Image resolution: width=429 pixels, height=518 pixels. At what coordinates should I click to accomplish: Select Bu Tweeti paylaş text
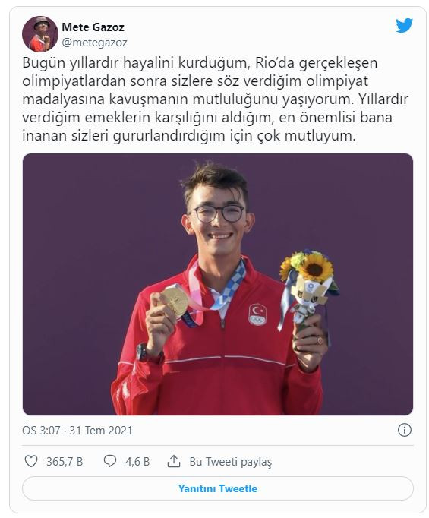click(x=231, y=462)
